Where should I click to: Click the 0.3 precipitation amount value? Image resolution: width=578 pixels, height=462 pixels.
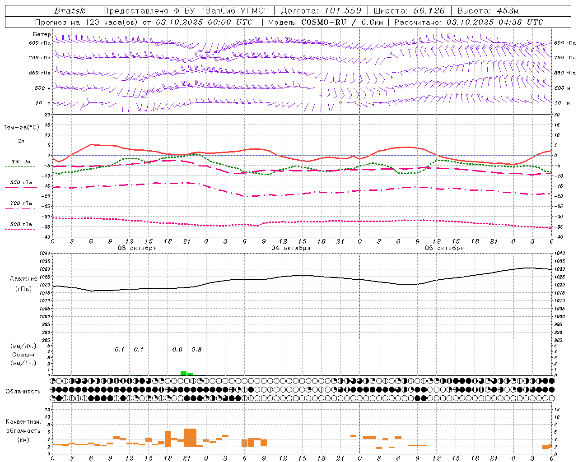pos(196,350)
